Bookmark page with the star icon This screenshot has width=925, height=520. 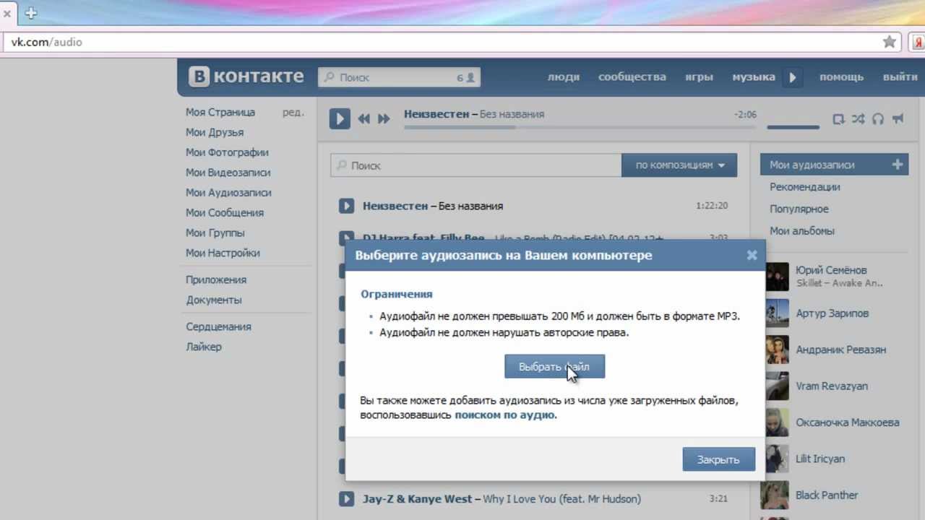890,42
